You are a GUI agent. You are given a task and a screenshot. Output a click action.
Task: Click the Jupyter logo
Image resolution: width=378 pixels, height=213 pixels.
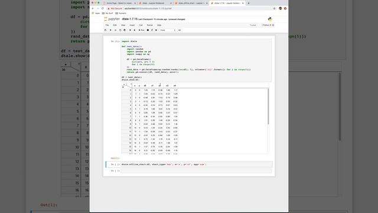(x=112, y=19)
